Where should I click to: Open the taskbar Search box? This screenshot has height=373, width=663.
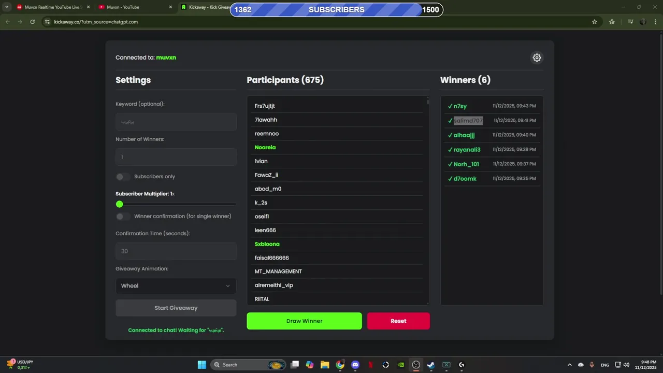click(x=249, y=365)
